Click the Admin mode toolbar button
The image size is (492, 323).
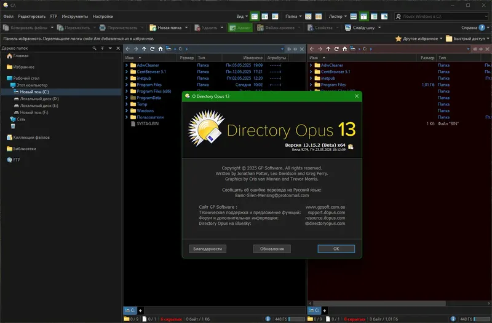(x=240, y=28)
